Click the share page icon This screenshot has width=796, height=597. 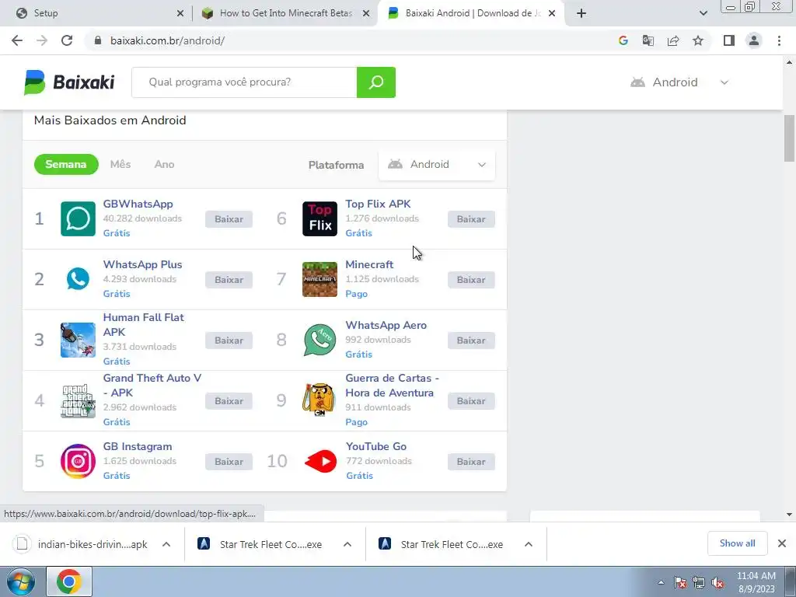673,40
